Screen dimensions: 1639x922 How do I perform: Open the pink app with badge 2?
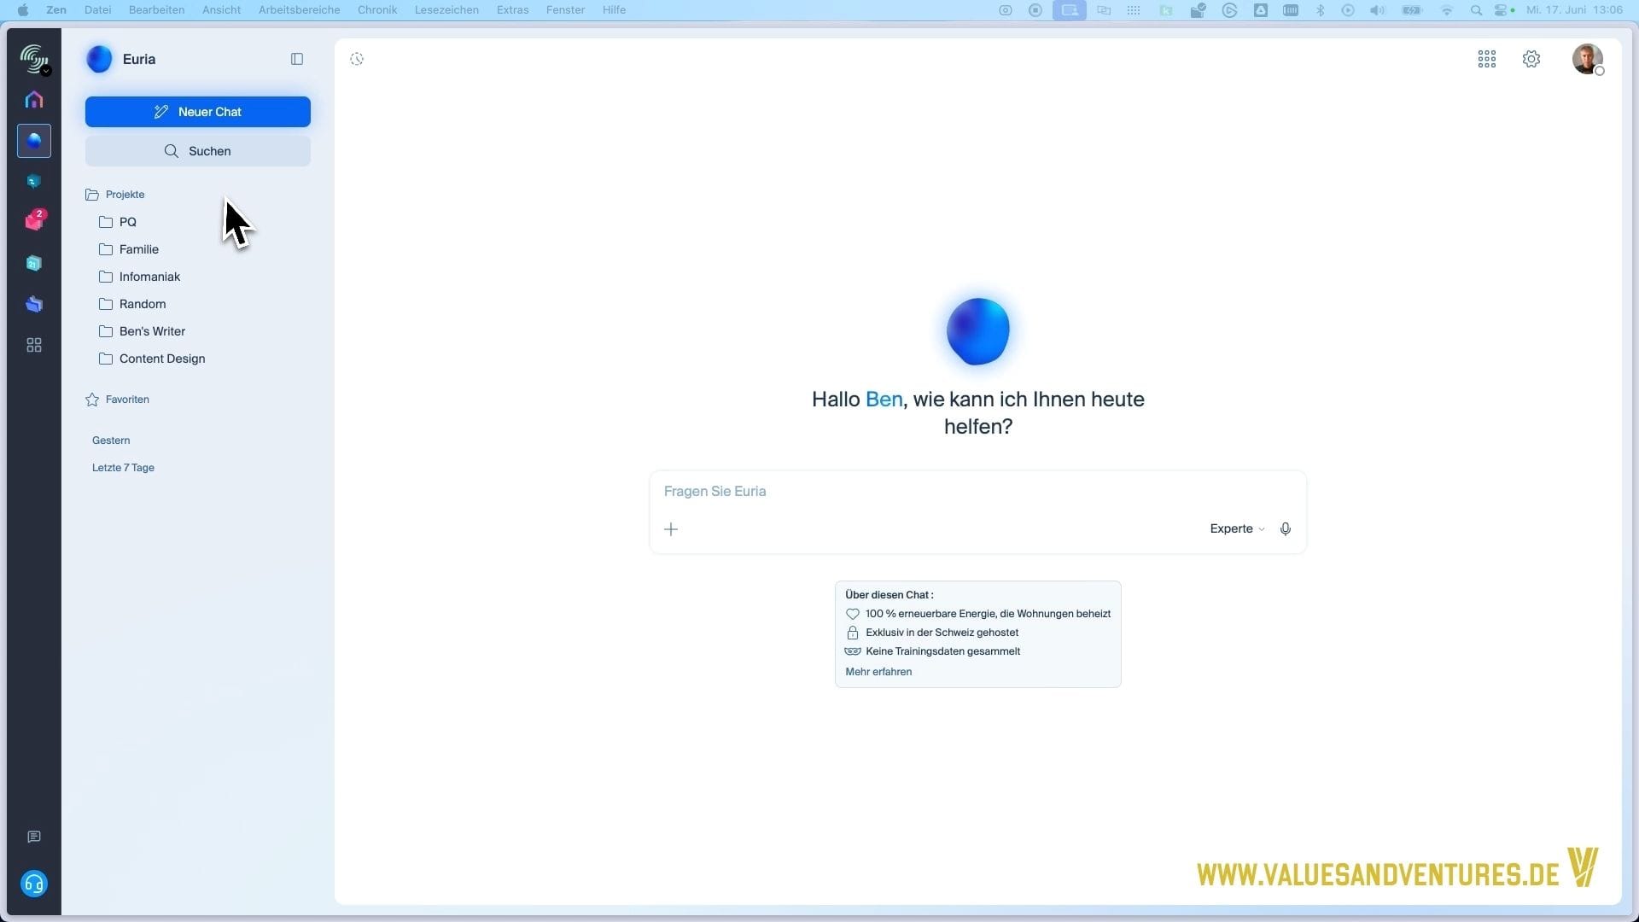tap(35, 221)
